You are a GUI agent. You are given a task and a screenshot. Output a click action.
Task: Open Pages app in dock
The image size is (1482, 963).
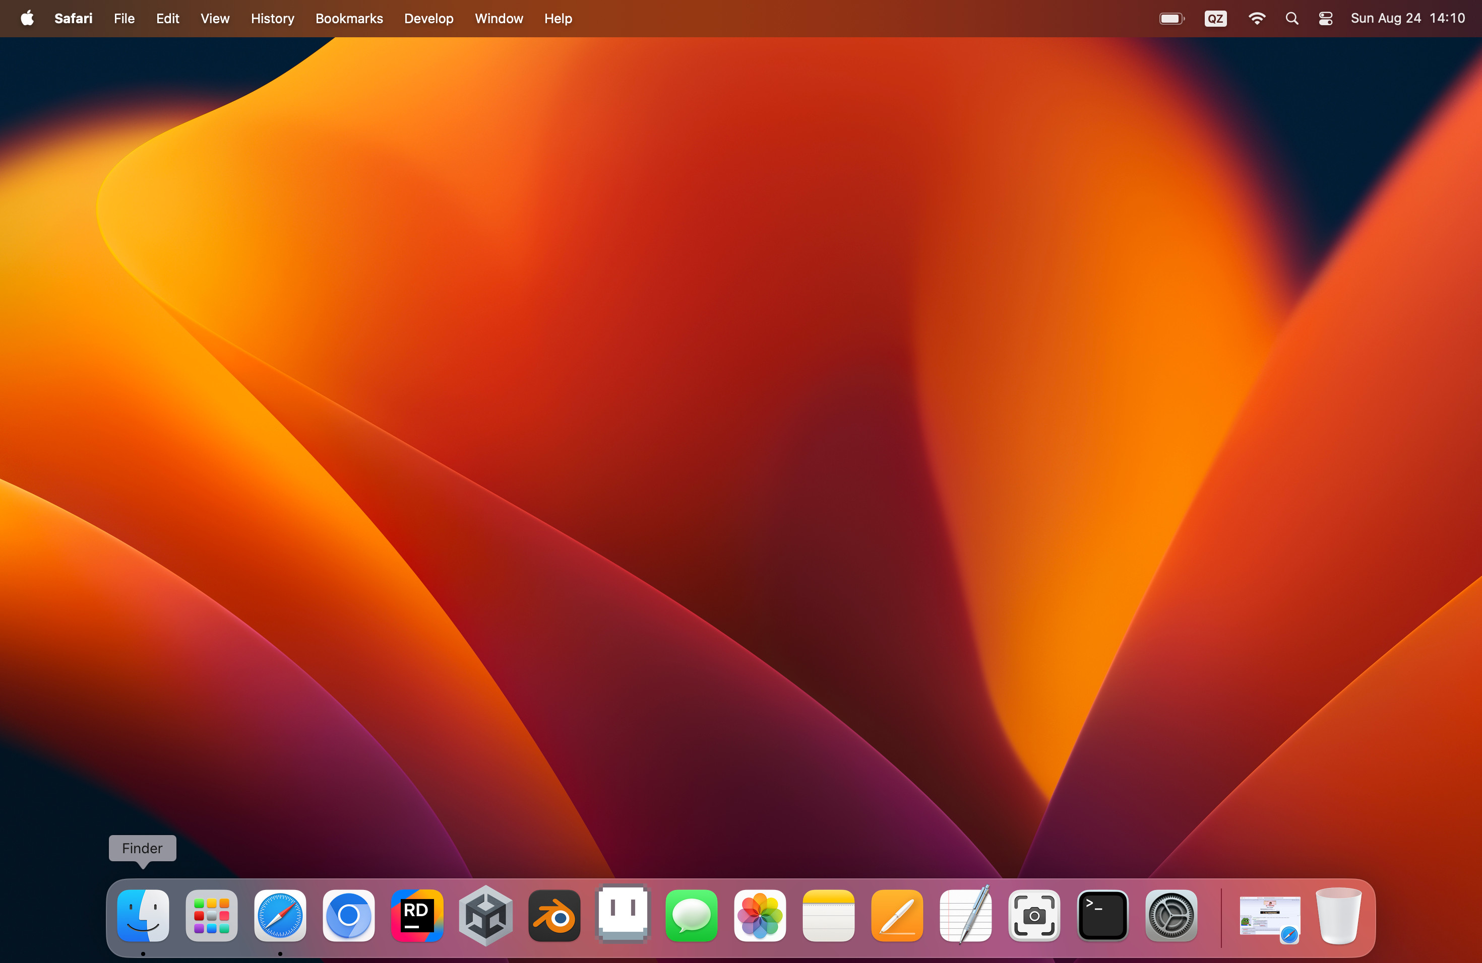point(897,915)
